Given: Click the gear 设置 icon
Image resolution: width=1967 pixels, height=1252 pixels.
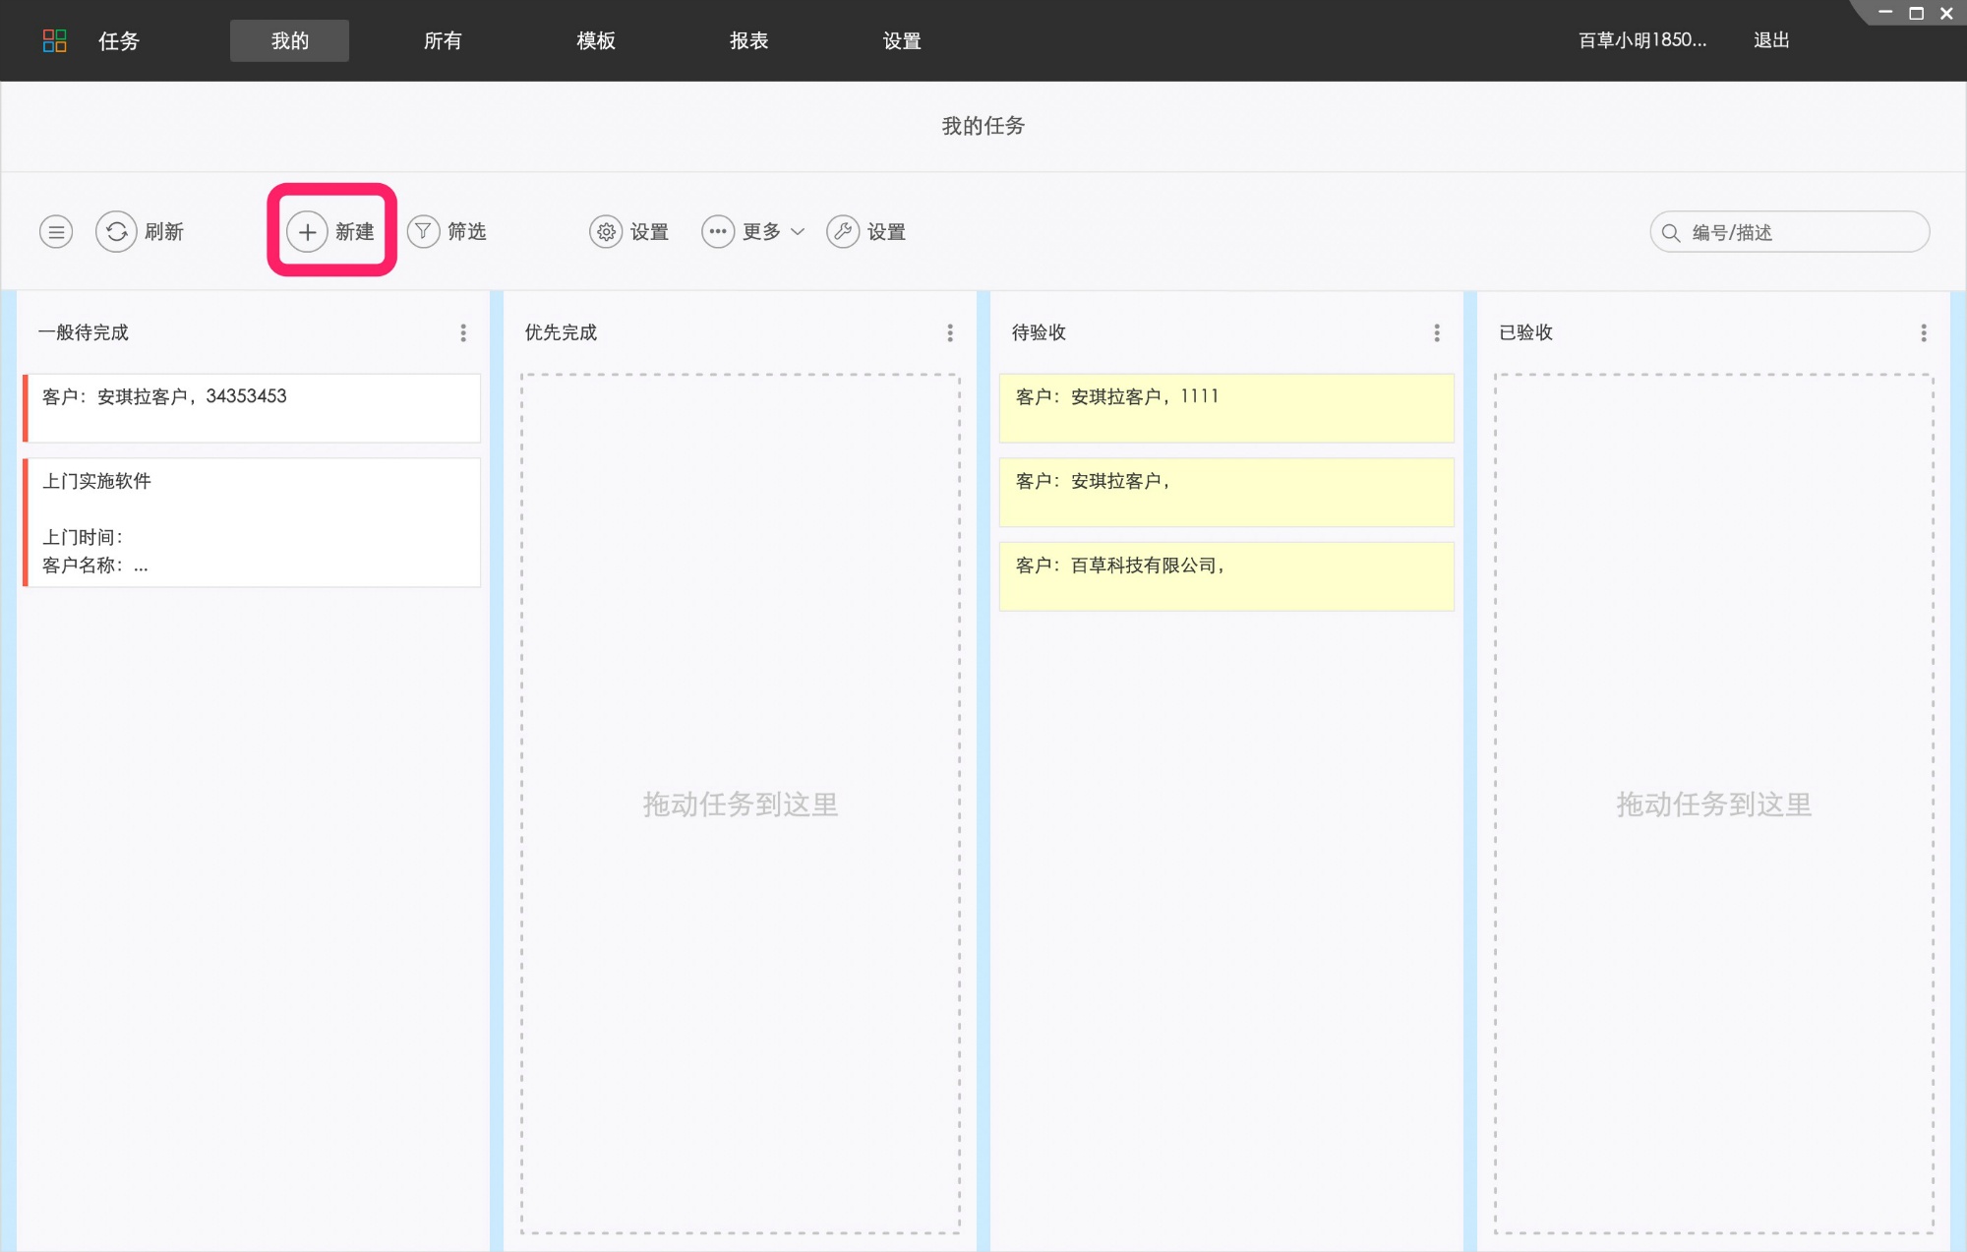Looking at the screenshot, I should [606, 232].
